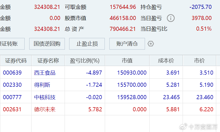220x132 pixels.
Task: Select the red 德尔未来 row
Action: click(45, 109)
